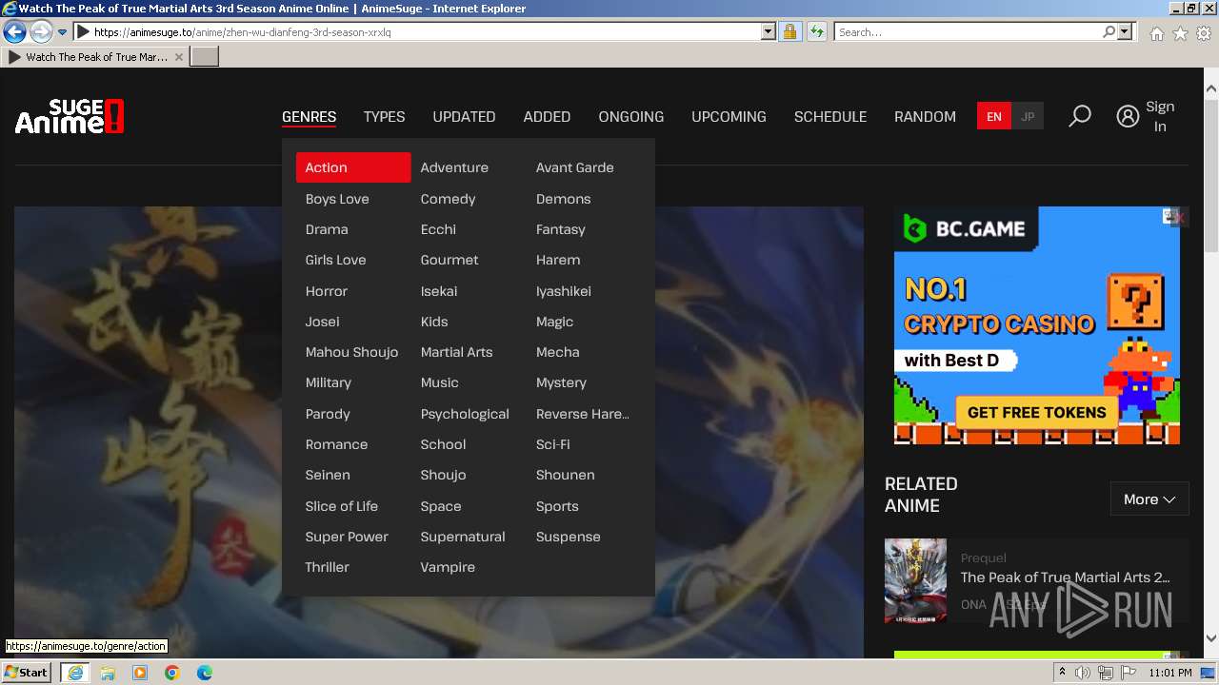Click the Sign In user icon
The image size is (1219, 685).
pyautogui.click(x=1128, y=116)
